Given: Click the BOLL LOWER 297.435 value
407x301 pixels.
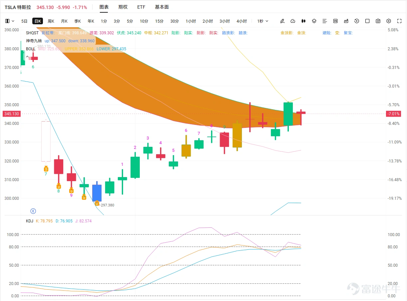Looking at the screenshot, I should pos(111,49).
